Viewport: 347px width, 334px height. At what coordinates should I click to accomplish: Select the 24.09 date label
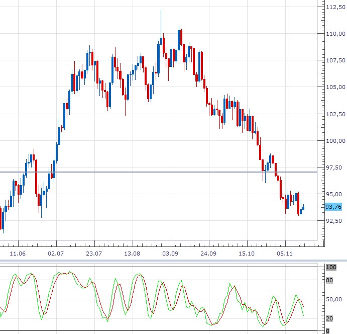coord(208,254)
